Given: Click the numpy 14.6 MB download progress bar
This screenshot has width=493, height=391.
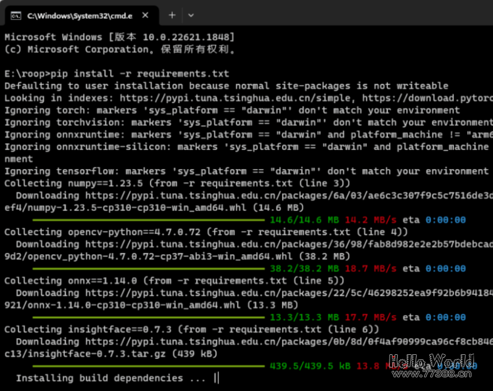Looking at the screenshot, I should coord(148,220).
